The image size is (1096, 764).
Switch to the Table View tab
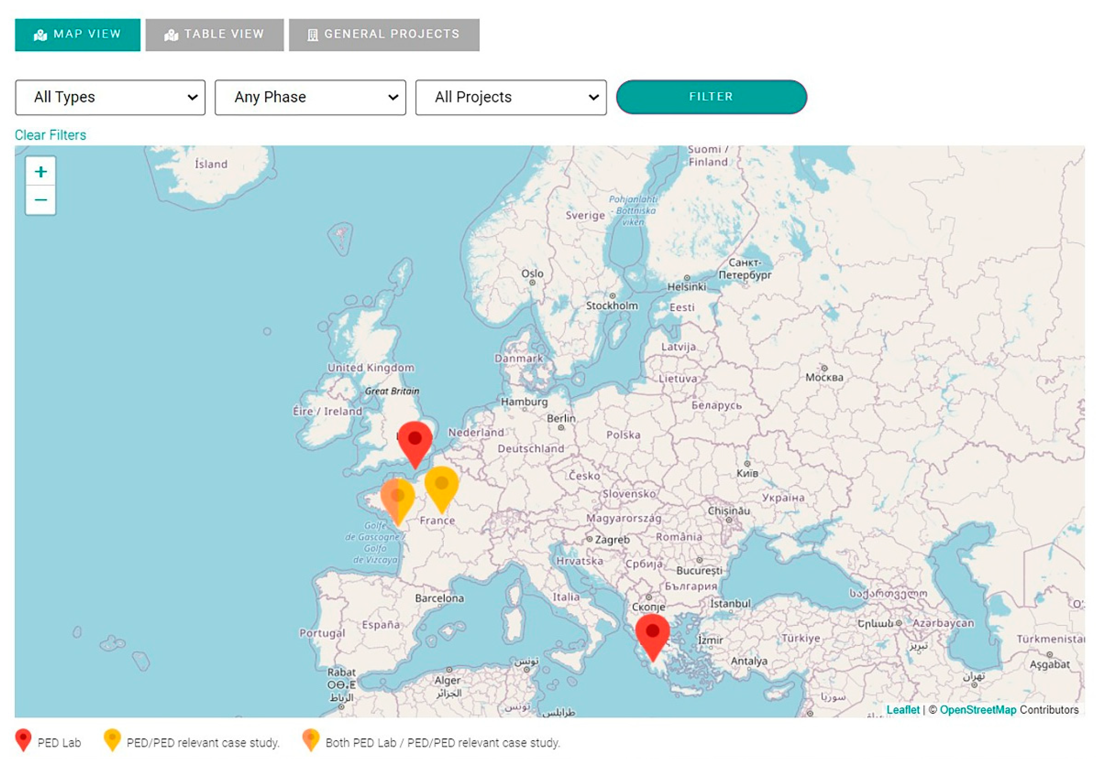214,34
